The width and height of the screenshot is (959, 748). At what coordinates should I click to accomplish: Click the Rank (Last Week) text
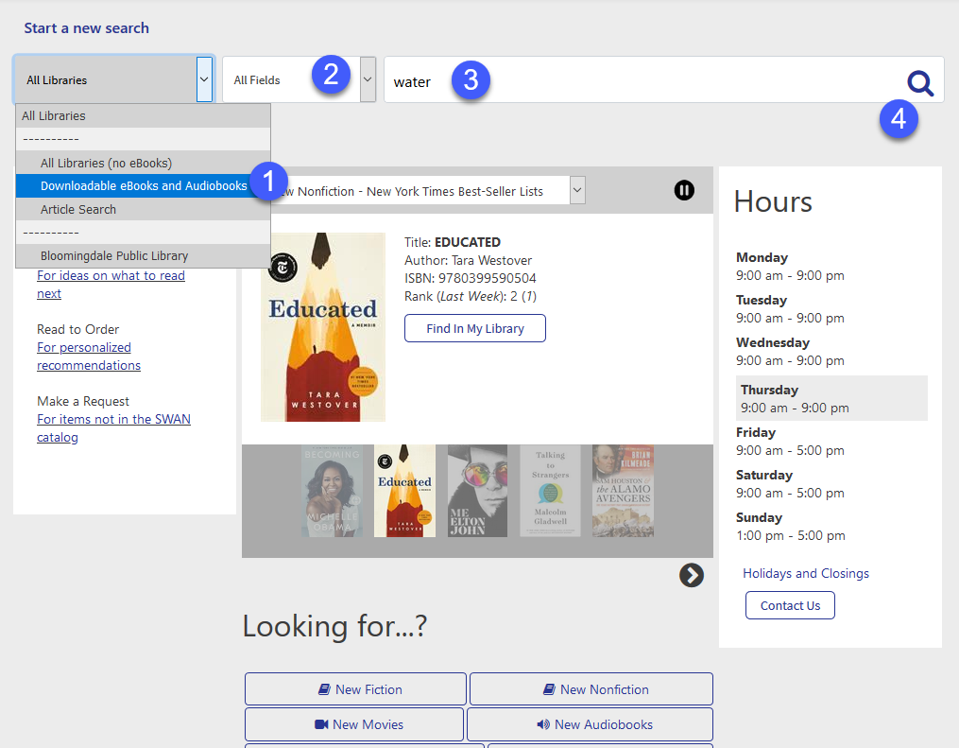point(470,296)
